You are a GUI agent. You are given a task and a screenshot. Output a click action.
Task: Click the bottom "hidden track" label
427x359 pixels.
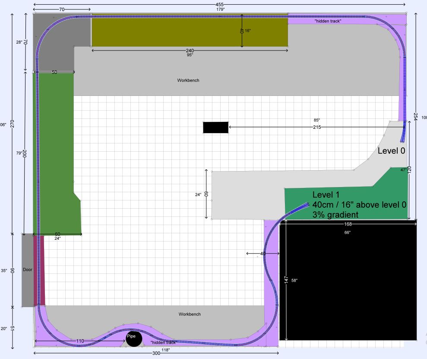tap(163, 343)
